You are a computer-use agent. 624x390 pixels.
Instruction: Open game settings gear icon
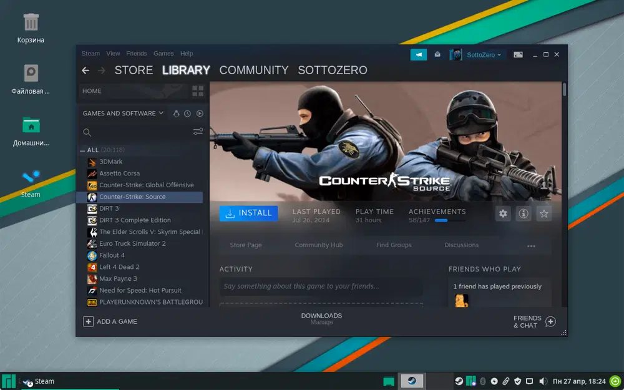coord(503,213)
